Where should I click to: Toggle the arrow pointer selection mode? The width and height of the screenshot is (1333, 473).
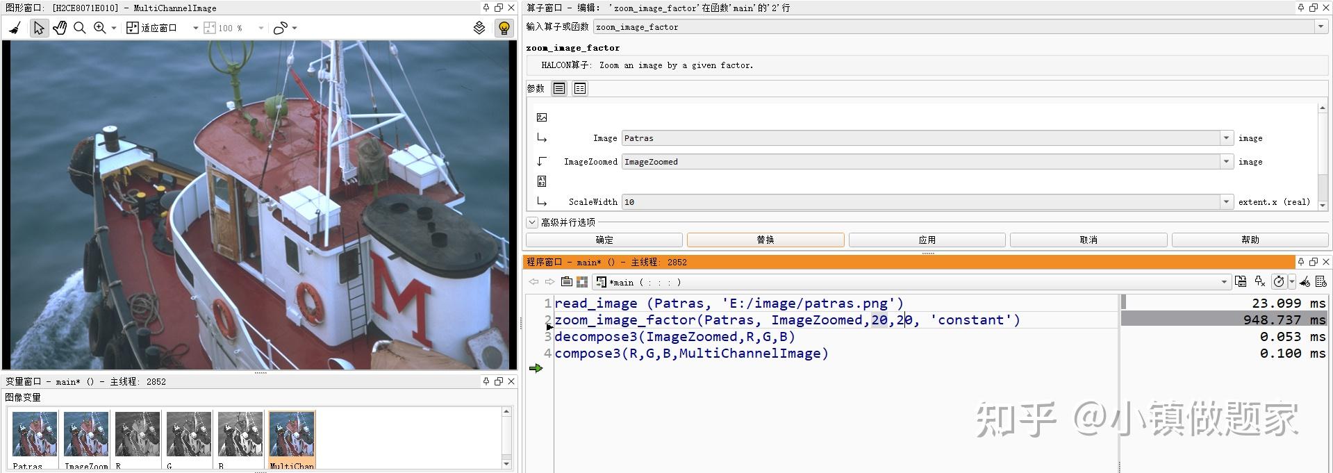coord(39,28)
